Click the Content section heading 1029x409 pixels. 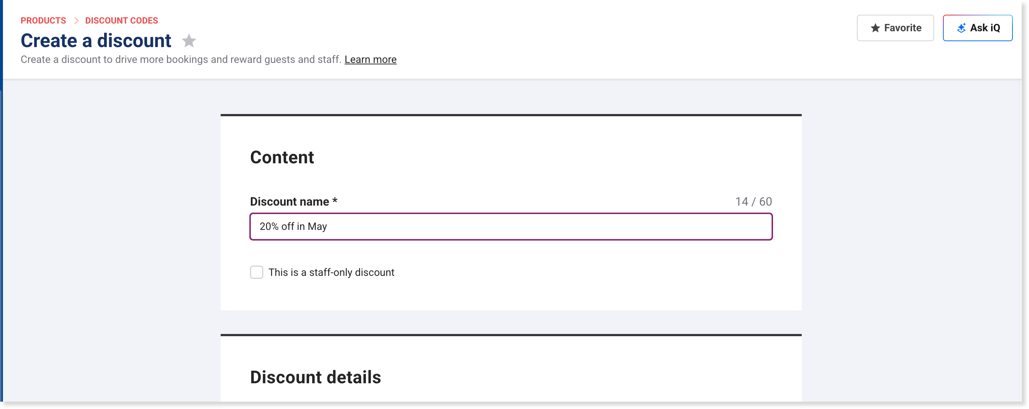coord(282,157)
